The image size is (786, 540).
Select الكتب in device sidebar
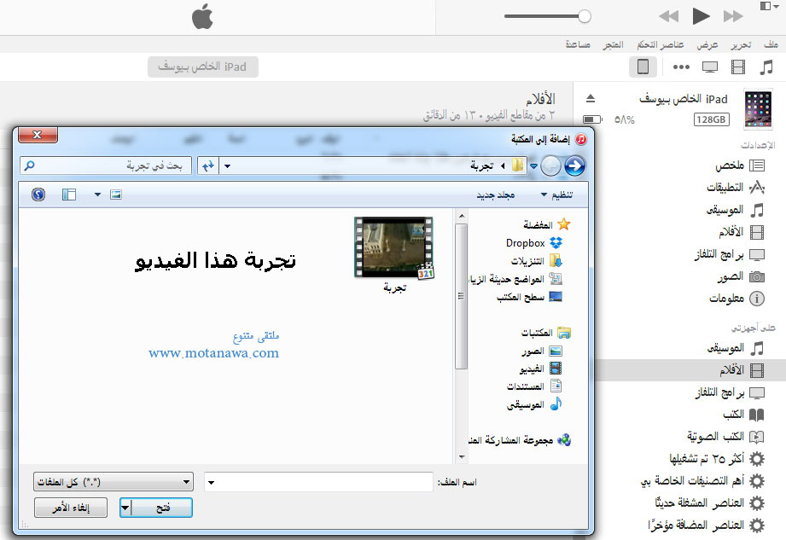[x=743, y=415]
